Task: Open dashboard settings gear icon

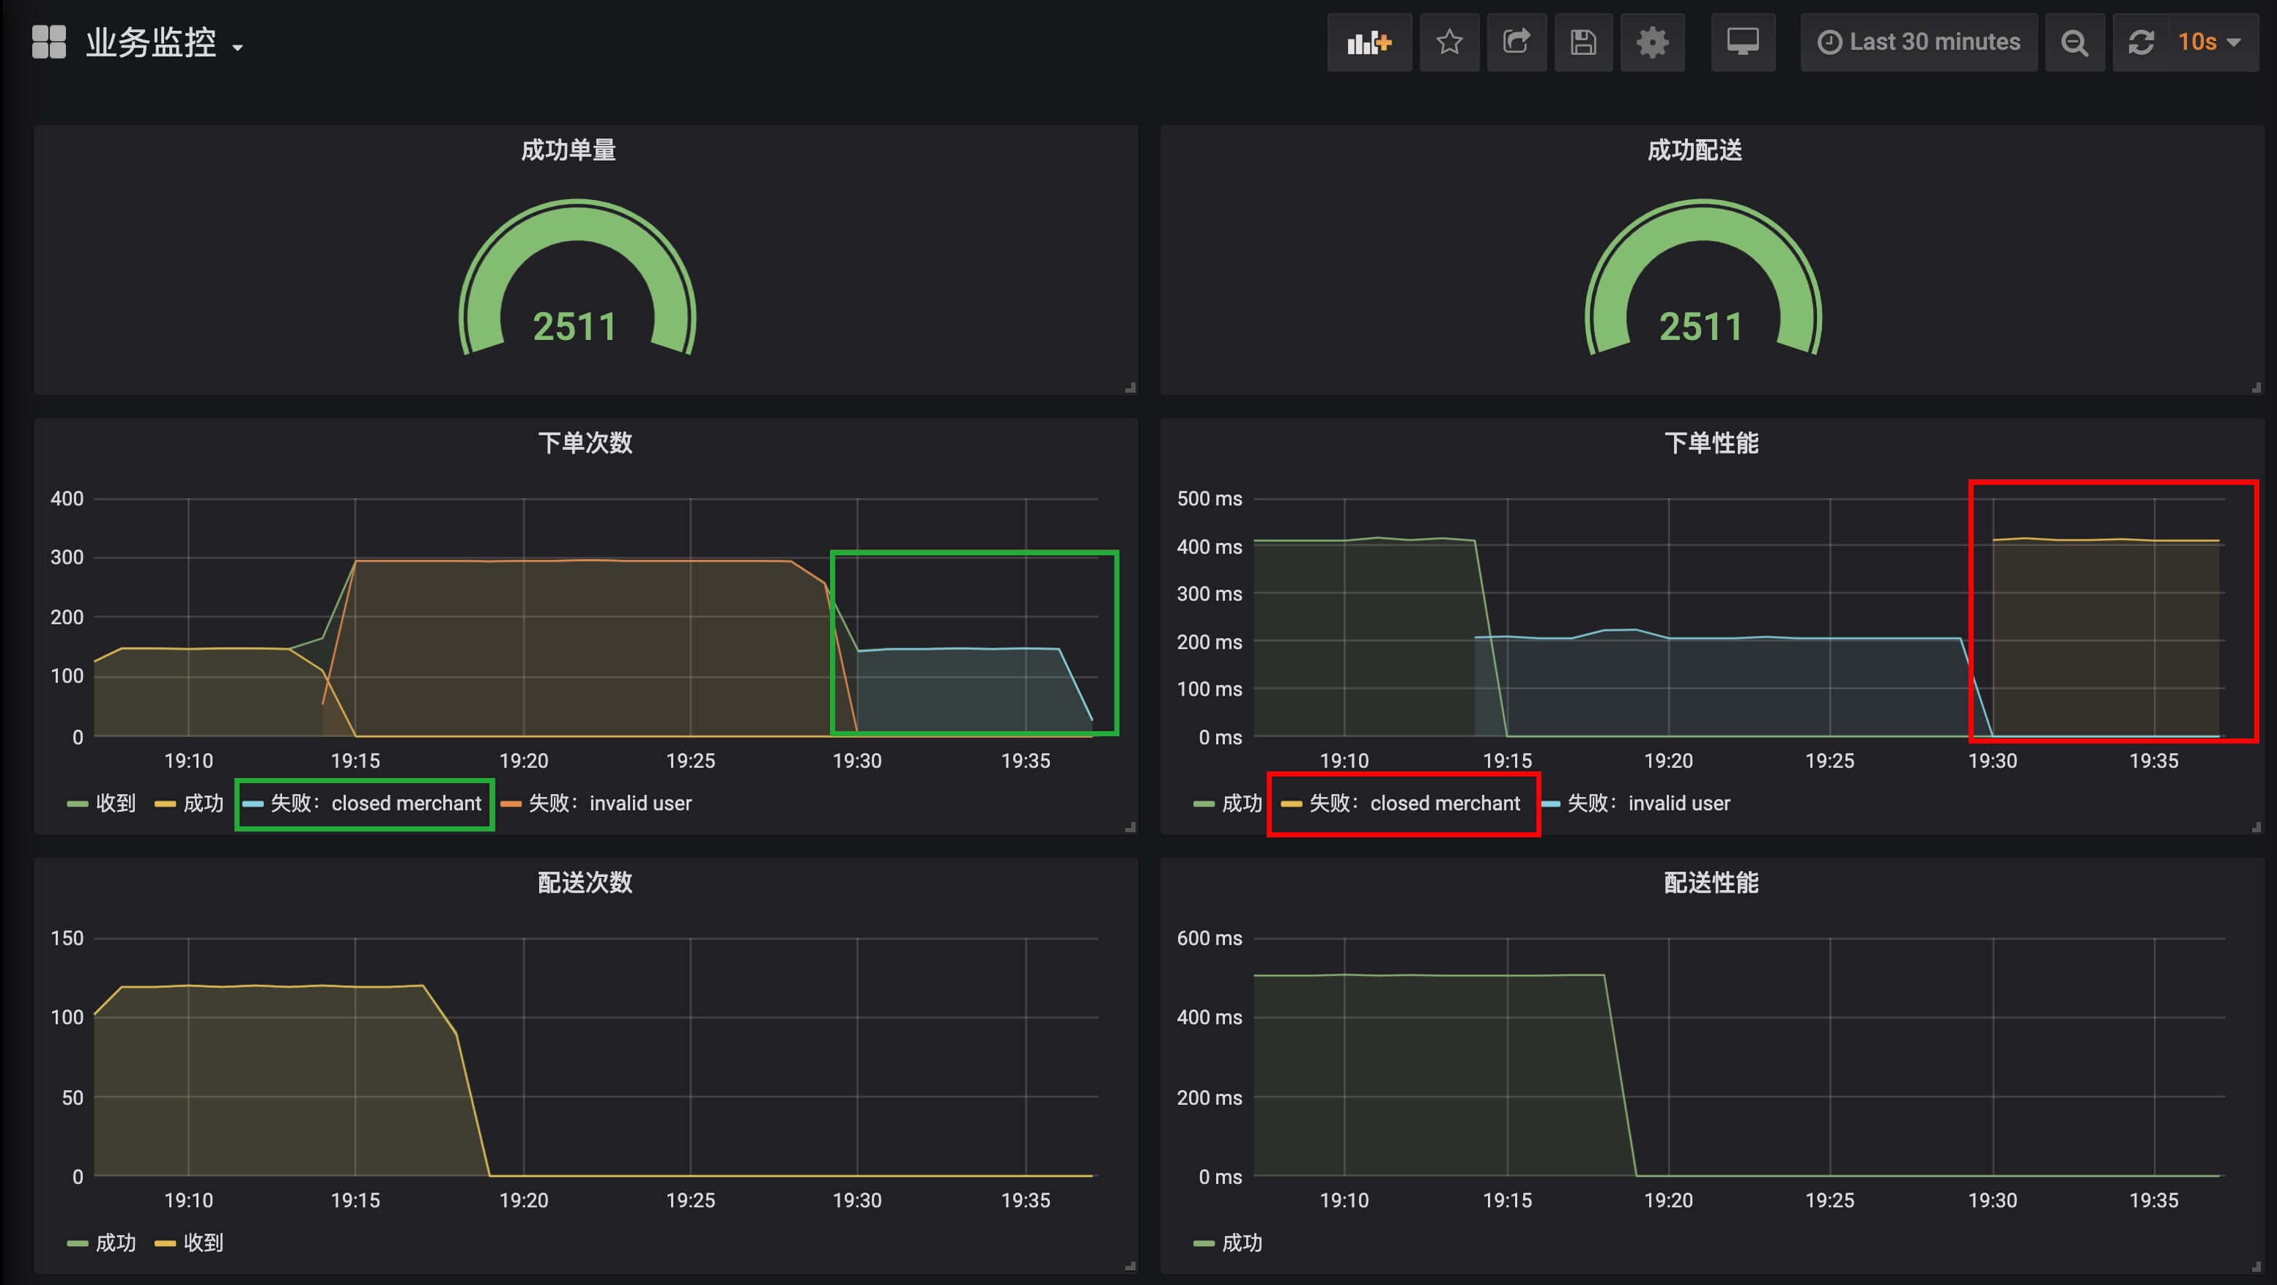Action: [1651, 42]
